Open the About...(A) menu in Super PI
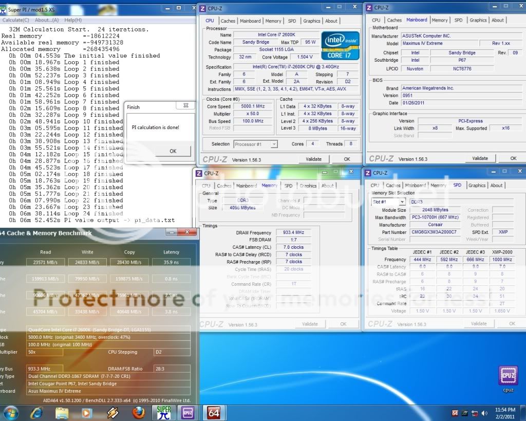526x421 pixels. 47,20
